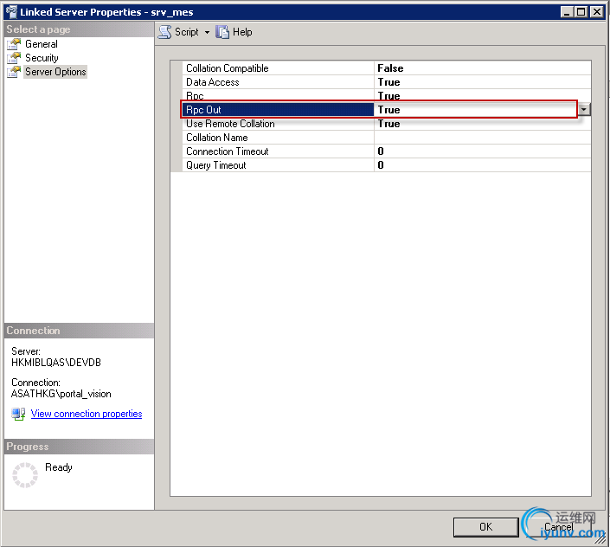The image size is (610, 547).
Task: Click the Data Access True value
Action: click(388, 82)
